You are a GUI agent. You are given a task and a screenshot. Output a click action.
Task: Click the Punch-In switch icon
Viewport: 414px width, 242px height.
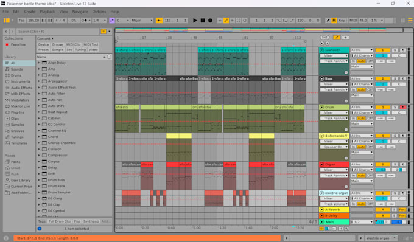click(x=279, y=20)
